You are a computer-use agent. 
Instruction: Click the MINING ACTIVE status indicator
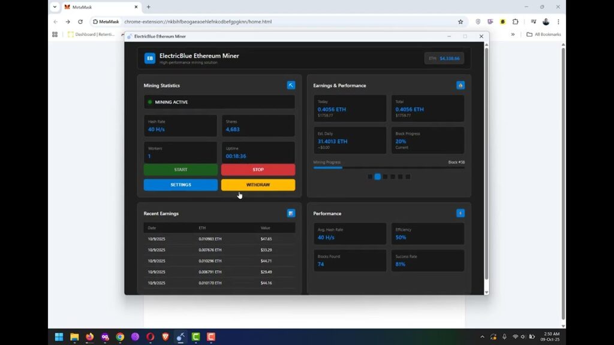coord(219,102)
